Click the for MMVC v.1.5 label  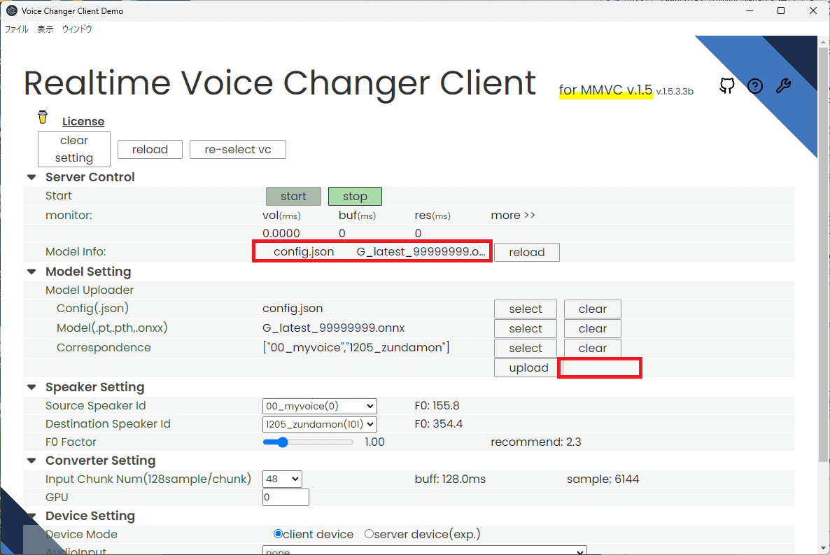click(605, 90)
